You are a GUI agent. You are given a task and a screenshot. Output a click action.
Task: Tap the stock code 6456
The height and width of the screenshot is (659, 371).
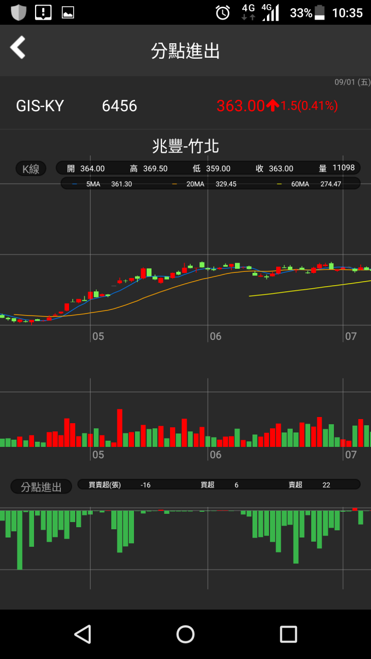click(120, 106)
